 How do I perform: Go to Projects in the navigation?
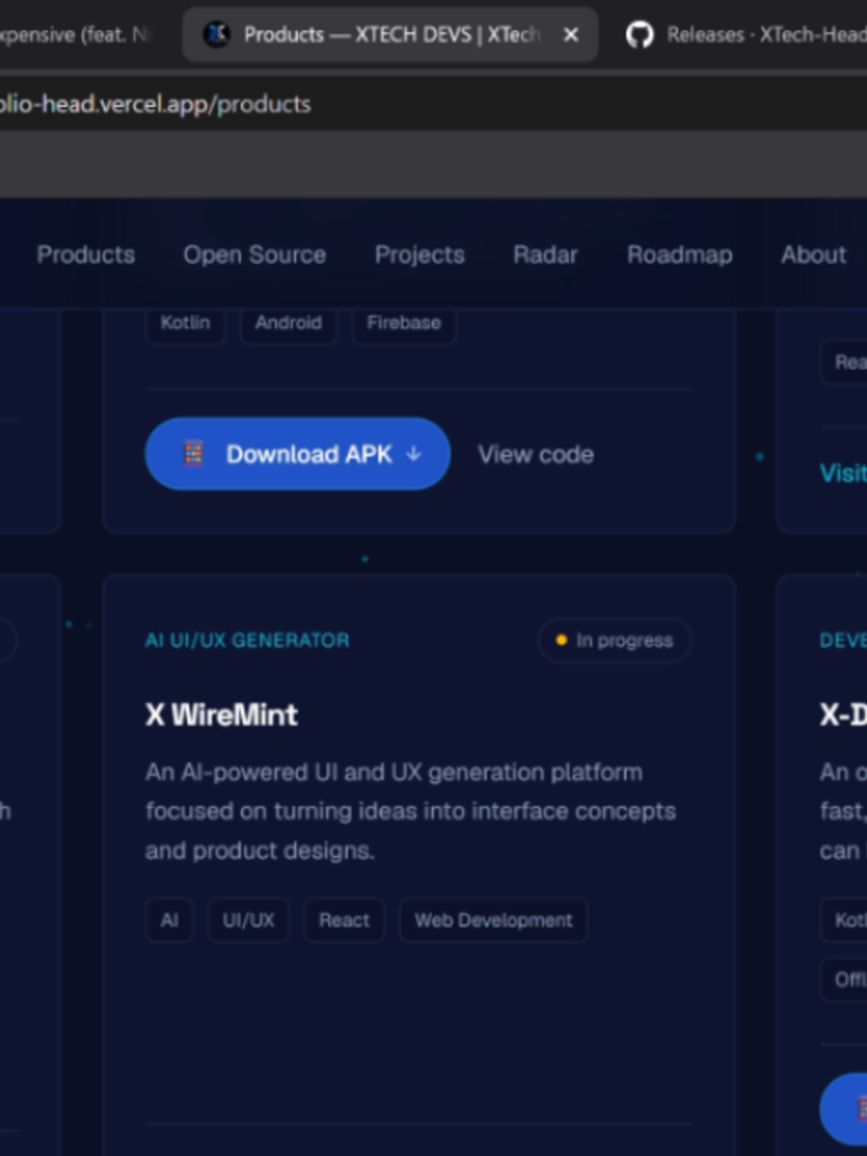pos(419,255)
